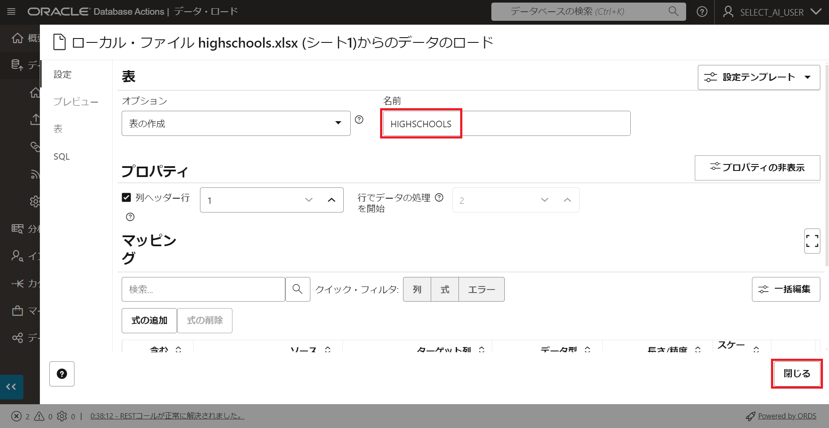829x428 pixels.
Task: Switch to the SQL tab
Action: pyautogui.click(x=61, y=157)
